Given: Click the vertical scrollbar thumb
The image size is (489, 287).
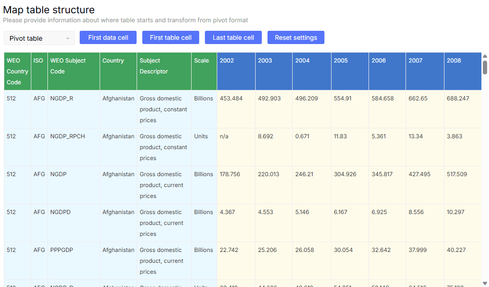Looking at the screenshot, I should click(x=485, y=67).
